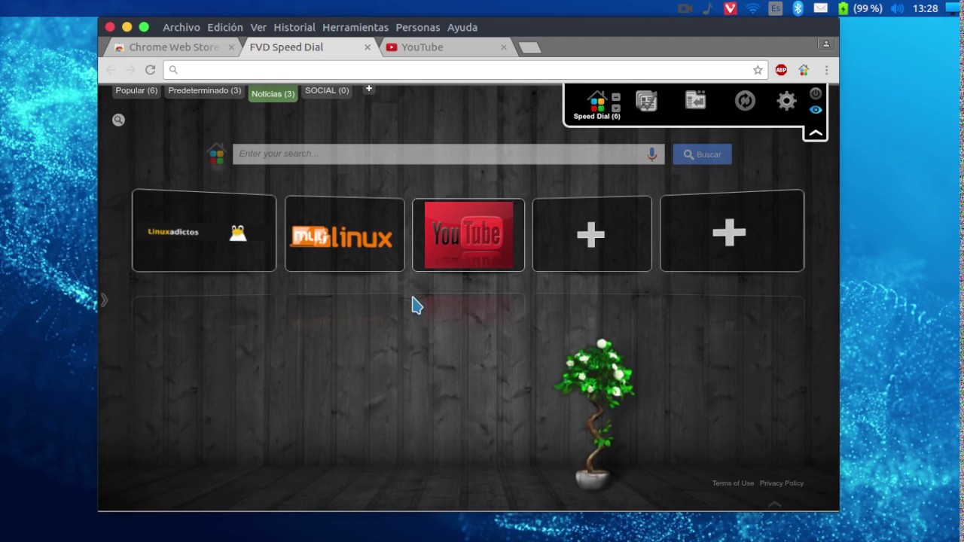Close the Chrome Web Store tab
The height and width of the screenshot is (542, 964).
pos(231,47)
